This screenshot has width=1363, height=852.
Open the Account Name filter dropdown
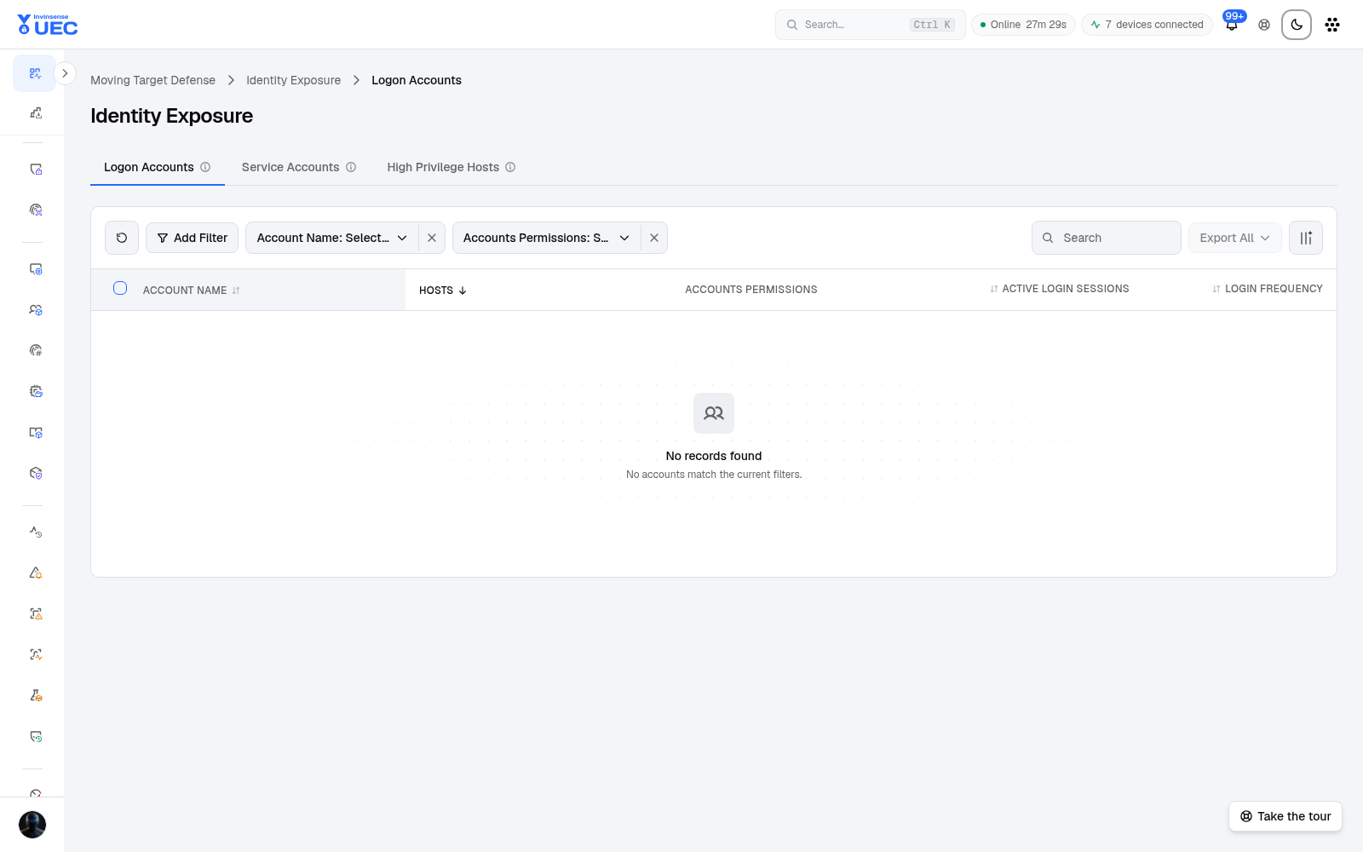(332, 238)
